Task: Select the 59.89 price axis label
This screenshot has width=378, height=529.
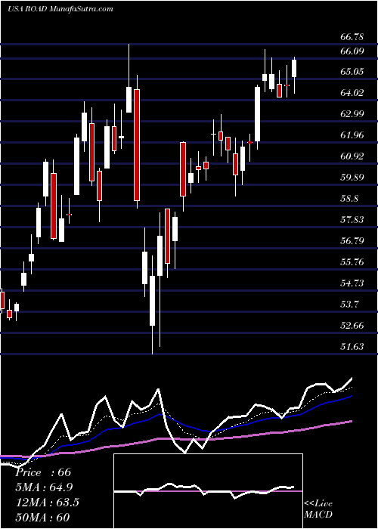Action: tap(352, 178)
